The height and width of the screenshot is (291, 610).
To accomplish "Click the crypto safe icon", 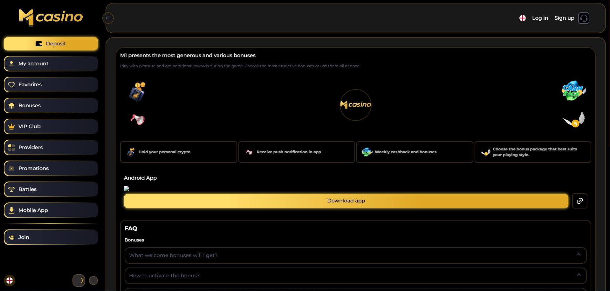I will pyautogui.click(x=137, y=92).
